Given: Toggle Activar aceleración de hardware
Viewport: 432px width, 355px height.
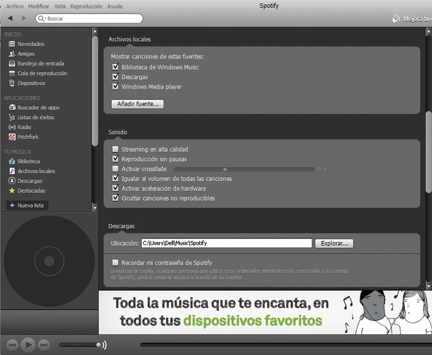Looking at the screenshot, I should click(x=115, y=188).
